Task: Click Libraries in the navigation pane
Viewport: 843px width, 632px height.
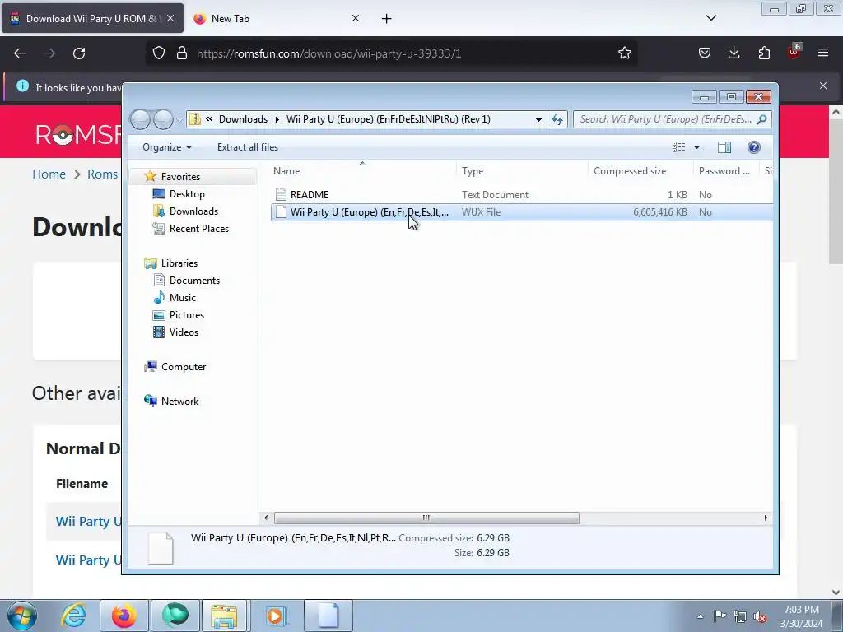Action: click(179, 263)
